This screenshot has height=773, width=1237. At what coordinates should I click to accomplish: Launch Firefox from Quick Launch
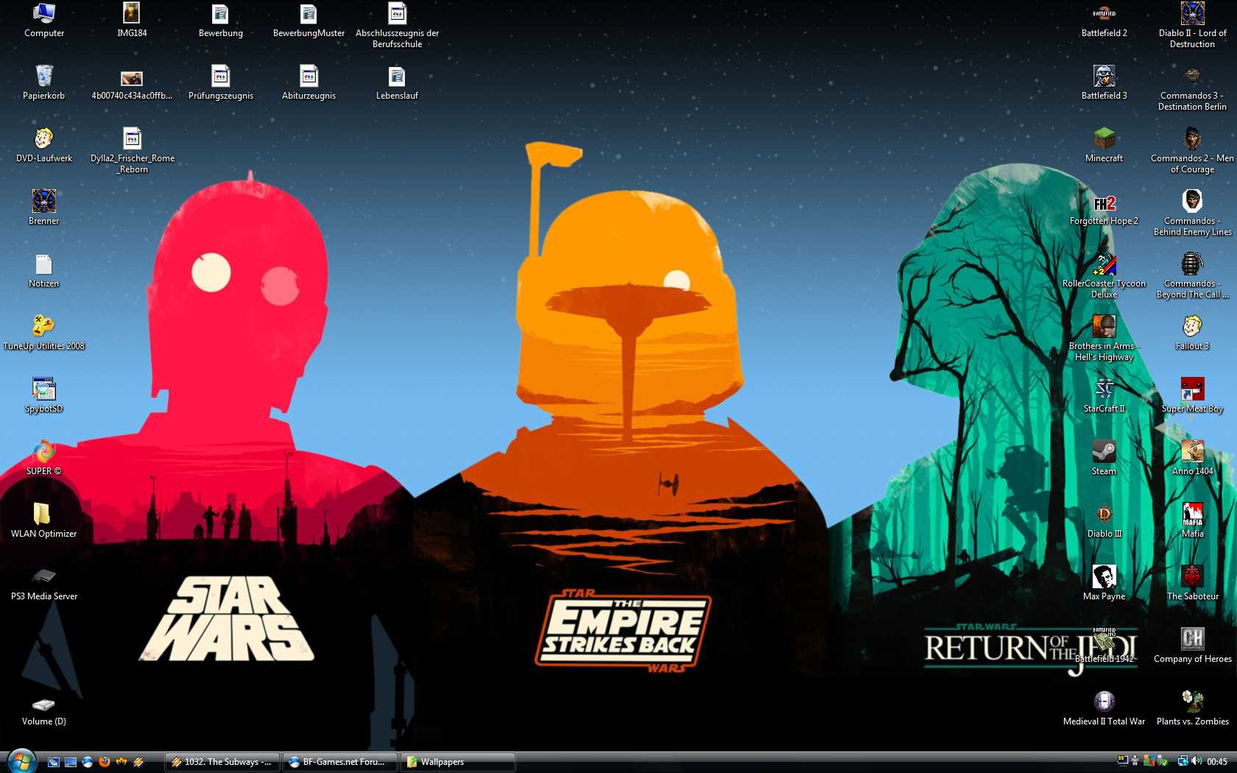(105, 762)
